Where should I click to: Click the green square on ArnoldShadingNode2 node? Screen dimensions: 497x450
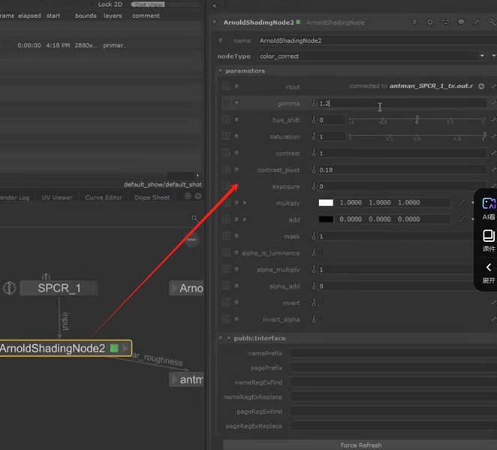tap(114, 349)
